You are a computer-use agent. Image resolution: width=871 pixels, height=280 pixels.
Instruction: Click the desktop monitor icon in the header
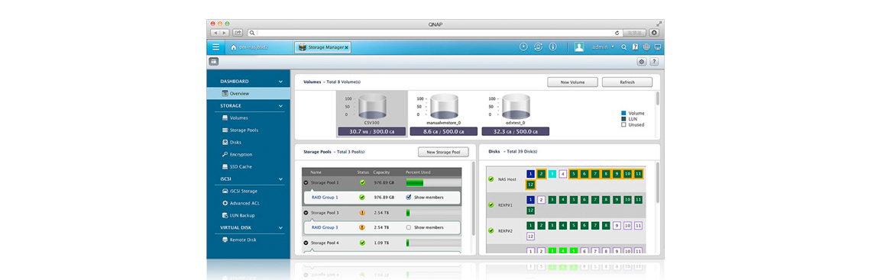tap(657, 47)
